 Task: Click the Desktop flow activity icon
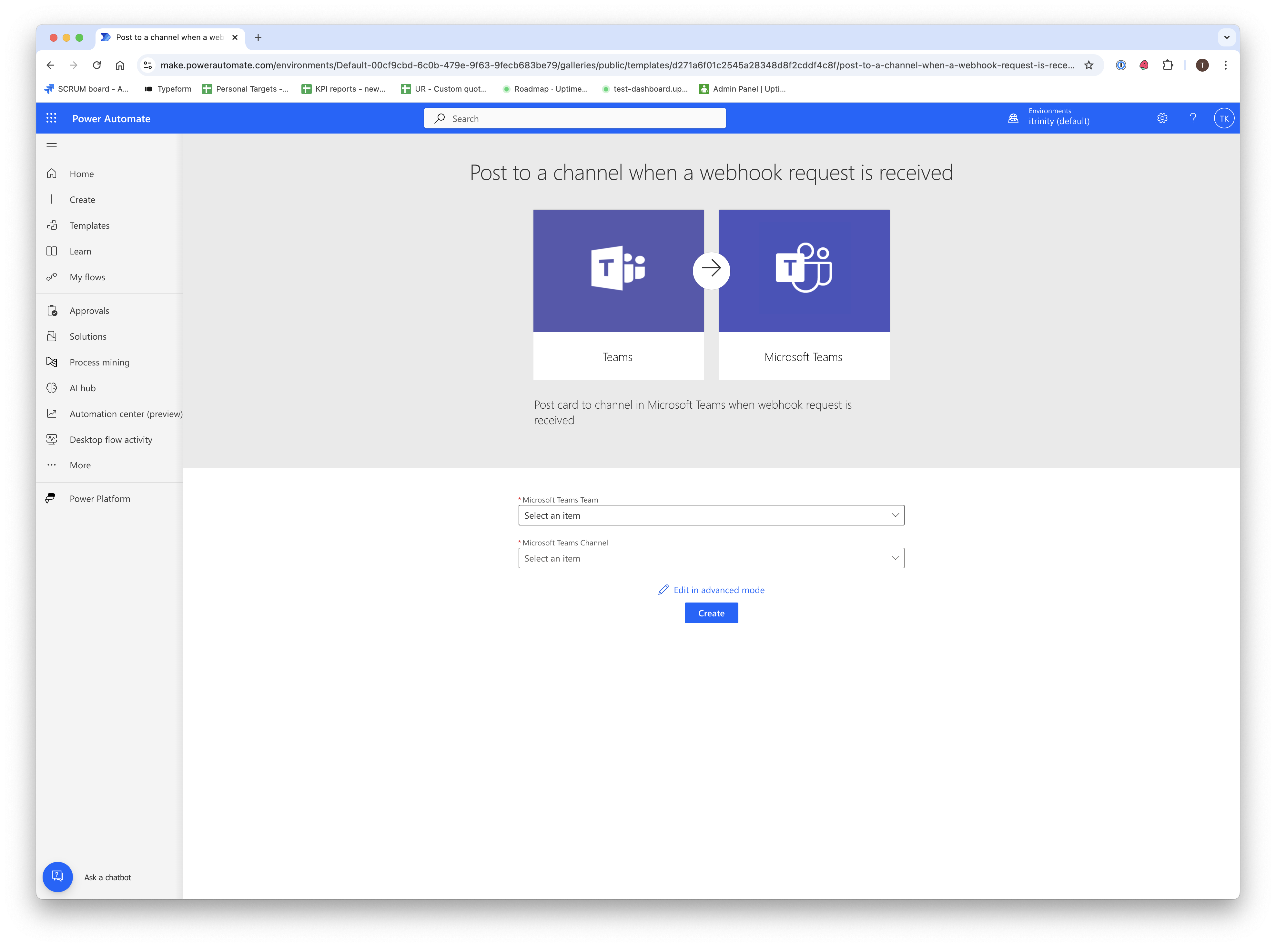pos(52,440)
